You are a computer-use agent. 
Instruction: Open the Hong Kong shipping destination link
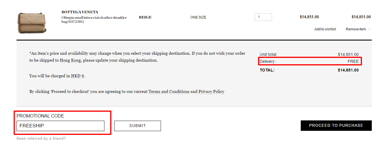(70, 60)
